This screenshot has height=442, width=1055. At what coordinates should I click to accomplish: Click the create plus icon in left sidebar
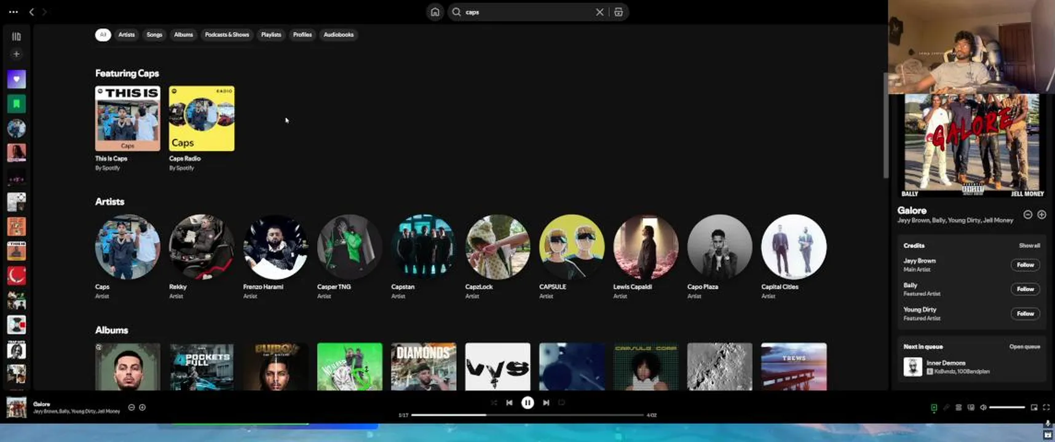tap(17, 54)
